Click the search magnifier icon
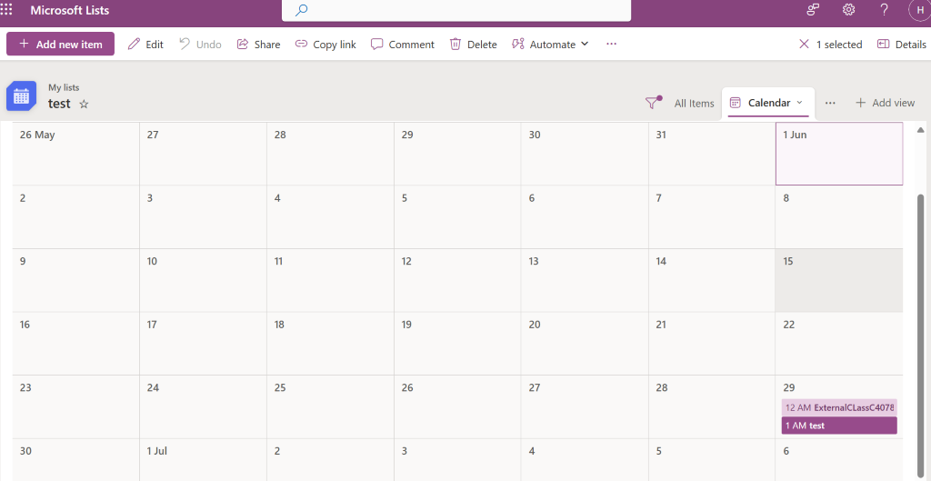This screenshot has height=481, width=931. point(302,10)
